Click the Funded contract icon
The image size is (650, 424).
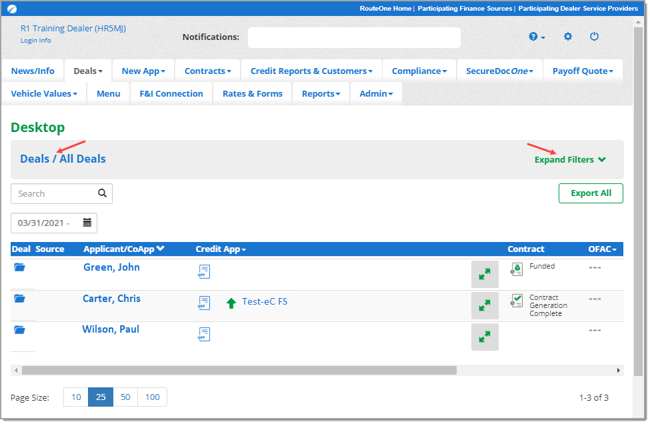point(517,269)
